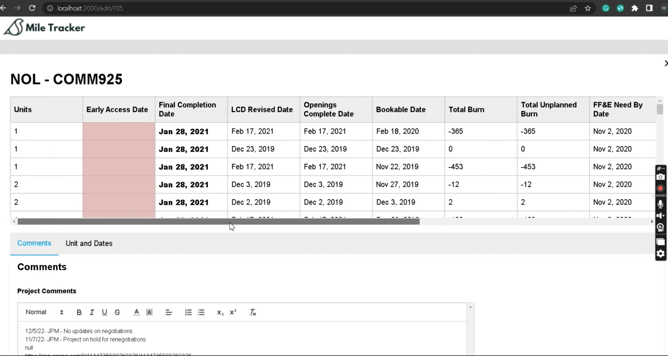668x356 pixels.
Task: Select the Bookable Date Feb 18, 2020 cell
Action: click(x=409, y=132)
